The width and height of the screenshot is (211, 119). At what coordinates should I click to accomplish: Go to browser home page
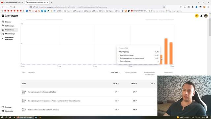click(x=15, y=7)
